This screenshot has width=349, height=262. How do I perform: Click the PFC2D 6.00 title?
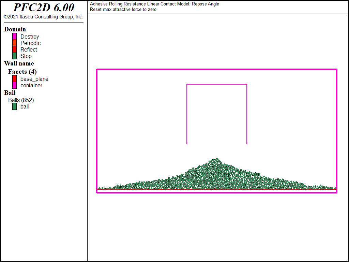44,8
